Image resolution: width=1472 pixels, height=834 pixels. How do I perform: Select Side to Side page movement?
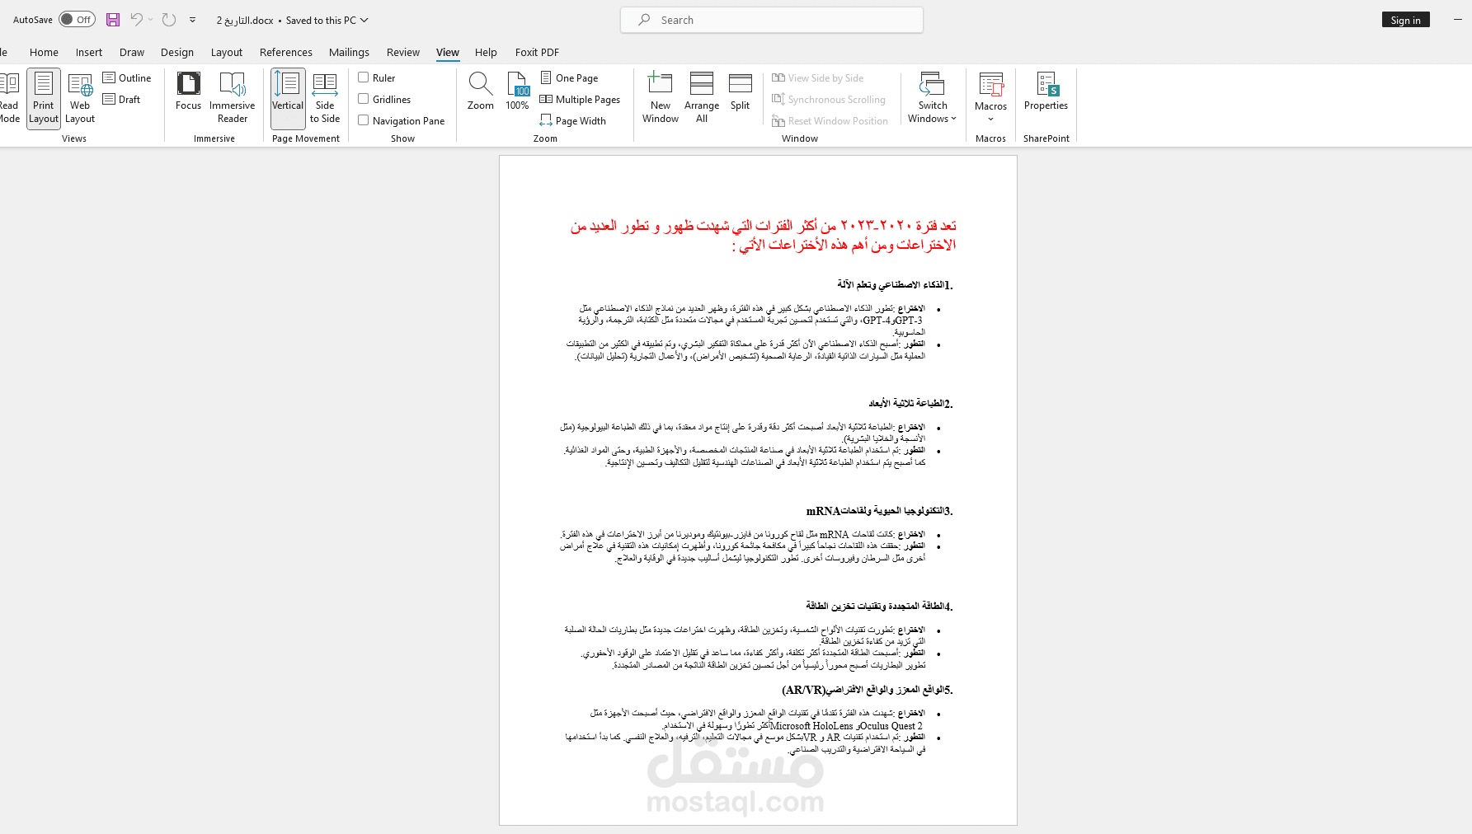(x=325, y=98)
